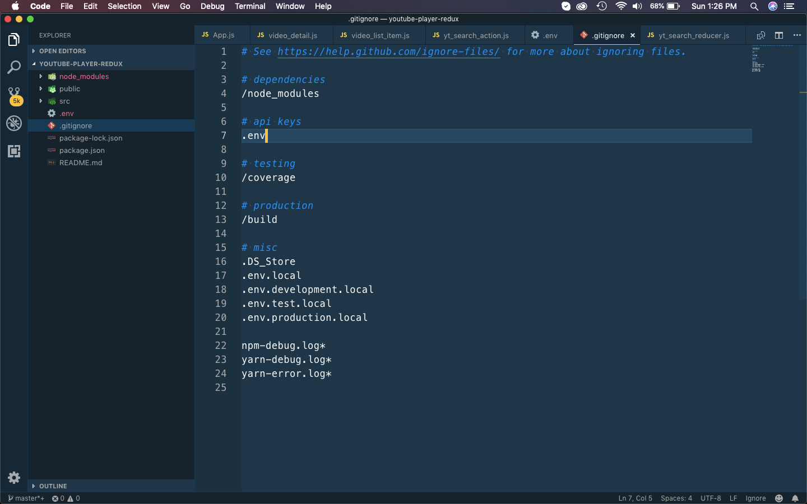Viewport: 807px width, 504px height.
Task: Place cursor on /node_modules line
Action: tap(280, 94)
